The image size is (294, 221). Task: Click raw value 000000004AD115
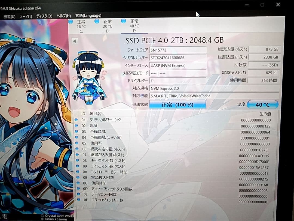(x=254, y=156)
